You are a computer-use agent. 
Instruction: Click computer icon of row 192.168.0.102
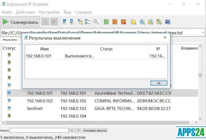tap(9, 101)
